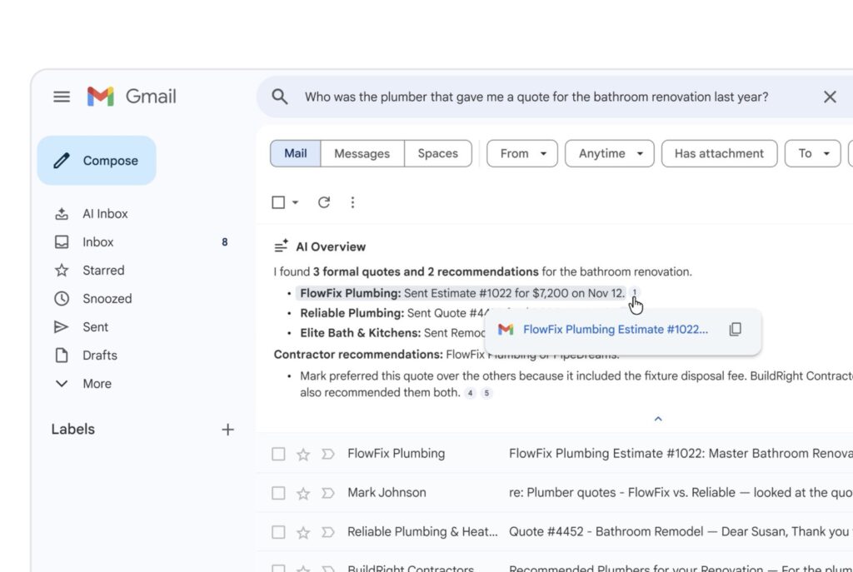This screenshot has height=572, width=853.
Task: Mark Reliable Plumbing email as important
Action: pos(327,532)
